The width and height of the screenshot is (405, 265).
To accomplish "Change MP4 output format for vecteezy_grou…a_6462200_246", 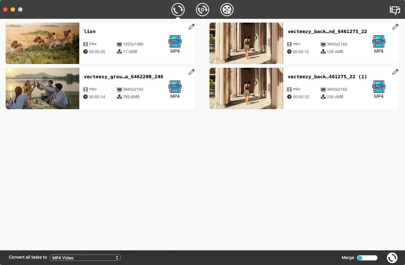I will 175,90.
